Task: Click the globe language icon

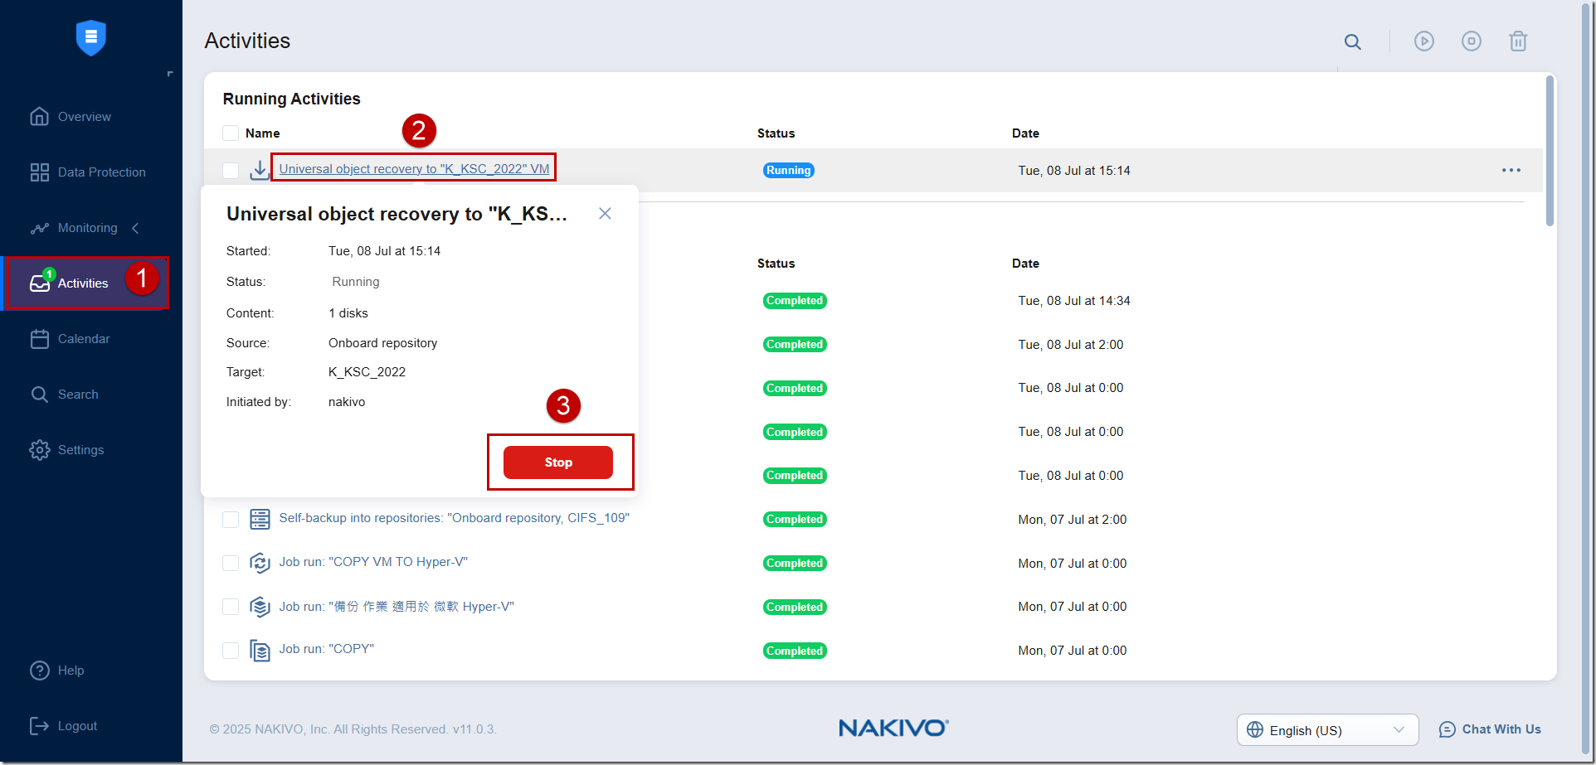Action: point(1255,729)
